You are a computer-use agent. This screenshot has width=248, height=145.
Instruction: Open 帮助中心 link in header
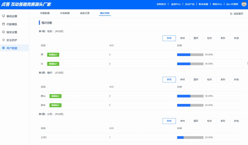tap(217, 4)
